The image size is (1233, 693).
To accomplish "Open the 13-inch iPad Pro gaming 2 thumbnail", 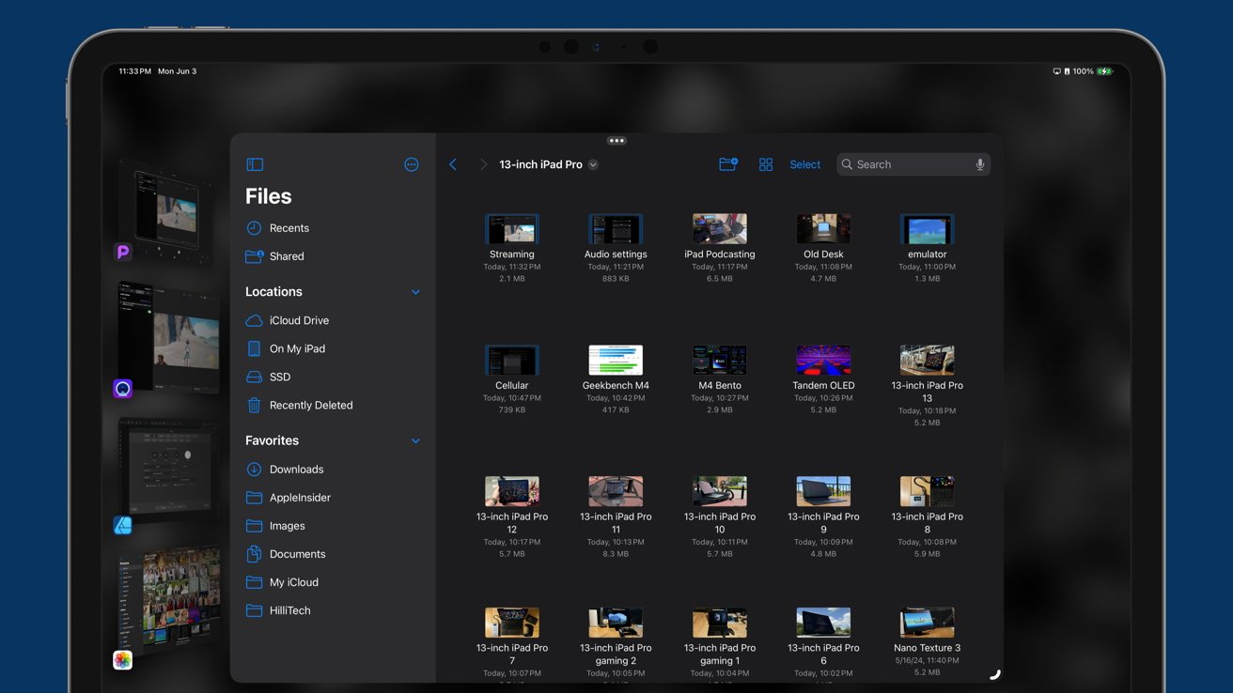I will (x=616, y=623).
